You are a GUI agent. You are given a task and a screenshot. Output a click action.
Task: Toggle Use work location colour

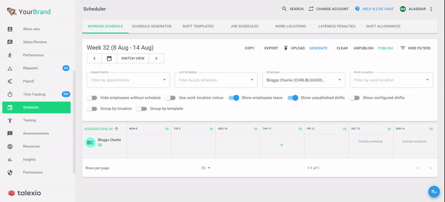[170, 98]
